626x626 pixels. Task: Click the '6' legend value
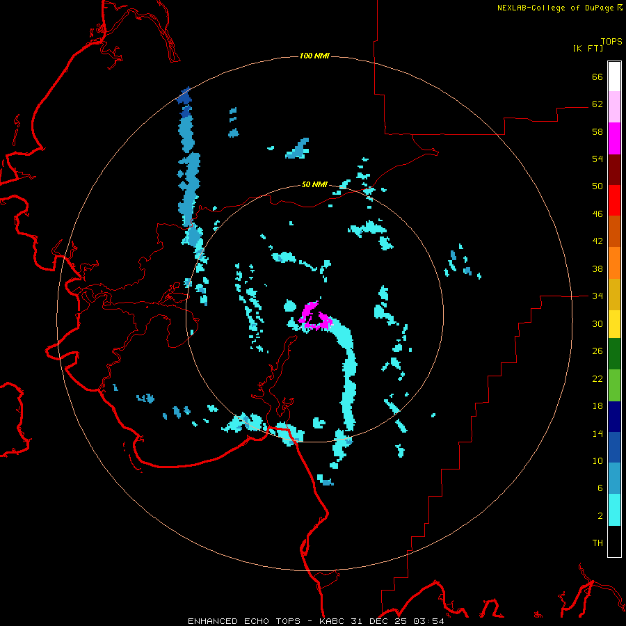pos(600,488)
